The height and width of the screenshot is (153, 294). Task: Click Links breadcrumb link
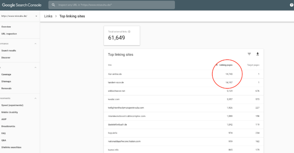[48, 16]
